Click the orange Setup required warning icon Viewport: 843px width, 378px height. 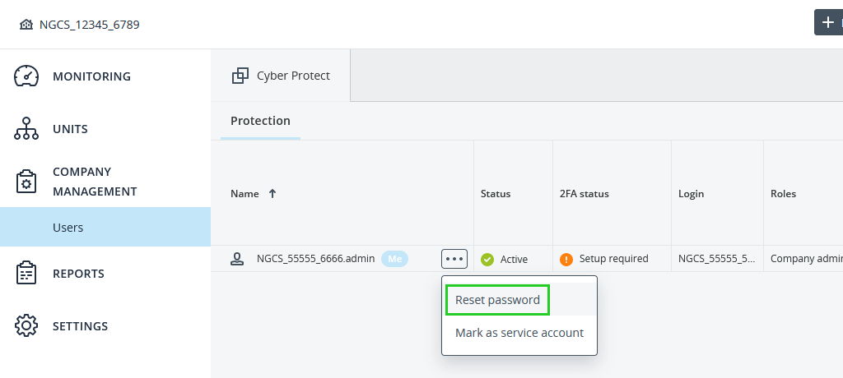point(566,260)
